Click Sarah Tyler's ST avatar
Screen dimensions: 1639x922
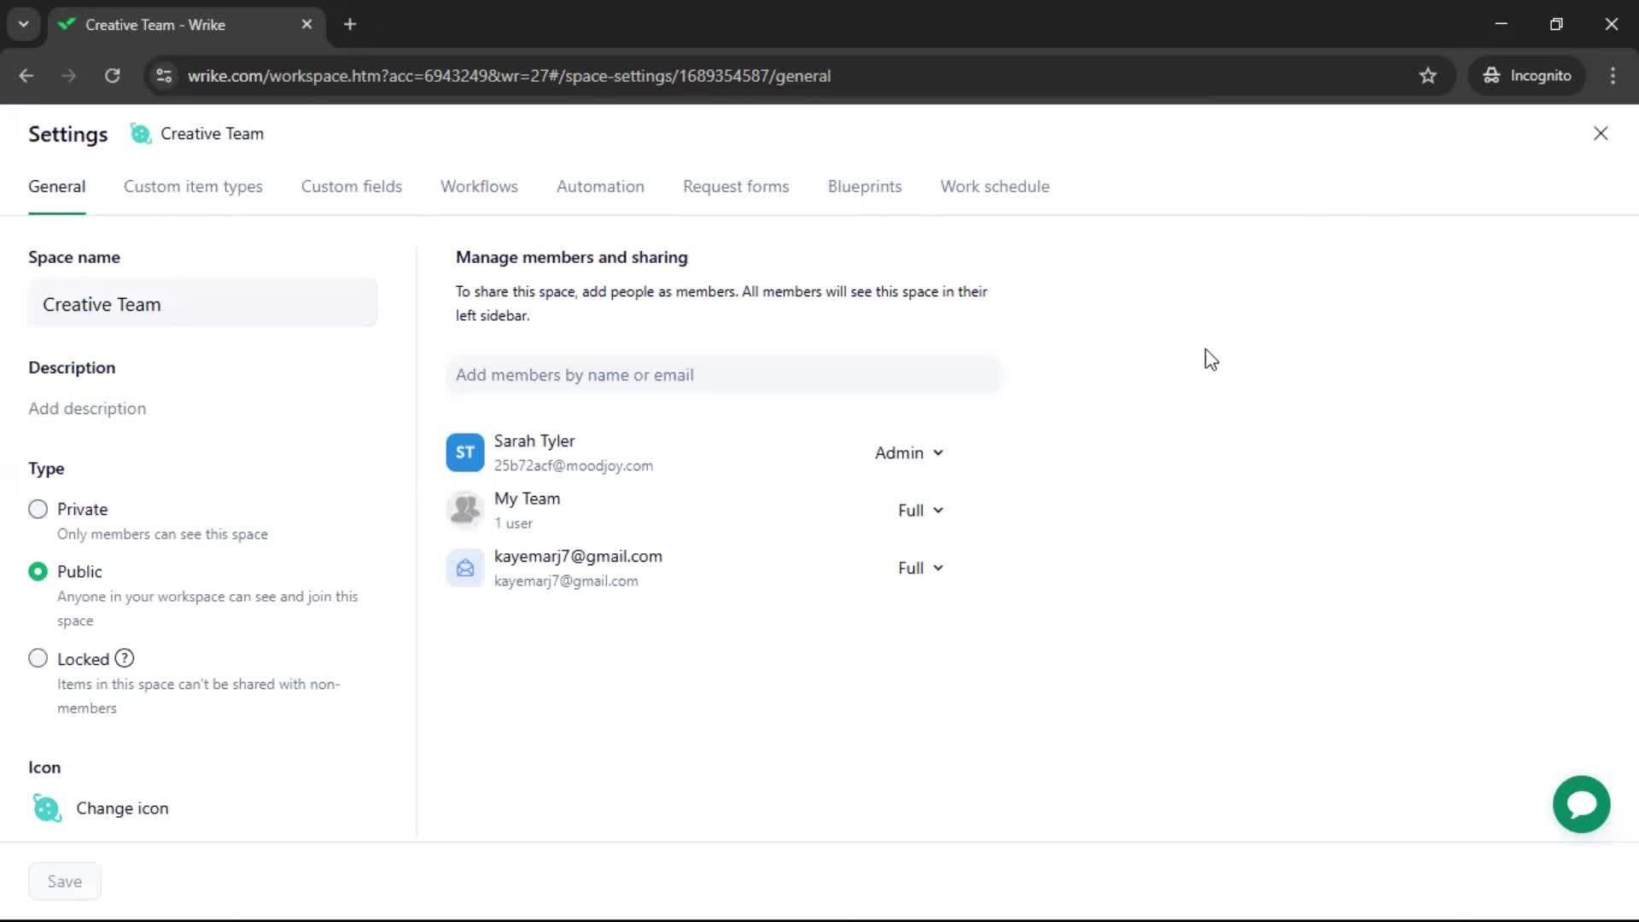coord(464,452)
